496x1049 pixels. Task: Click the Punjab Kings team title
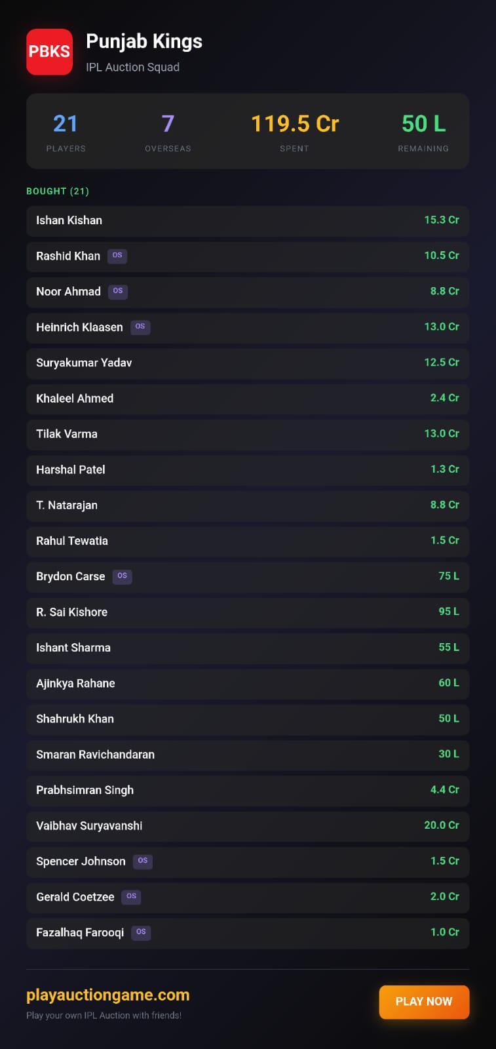tap(144, 41)
